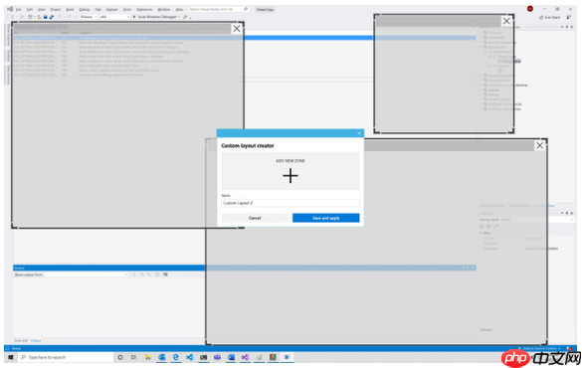Open Visual Studio Code from the taskbar
The height and width of the screenshot is (368, 582).
(x=189, y=357)
